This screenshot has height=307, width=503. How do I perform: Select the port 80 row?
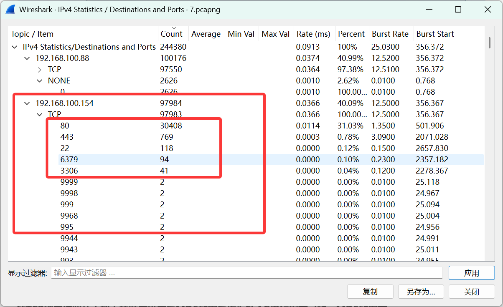coord(65,126)
